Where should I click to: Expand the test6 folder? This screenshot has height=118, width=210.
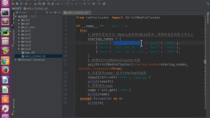coord(19,49)
